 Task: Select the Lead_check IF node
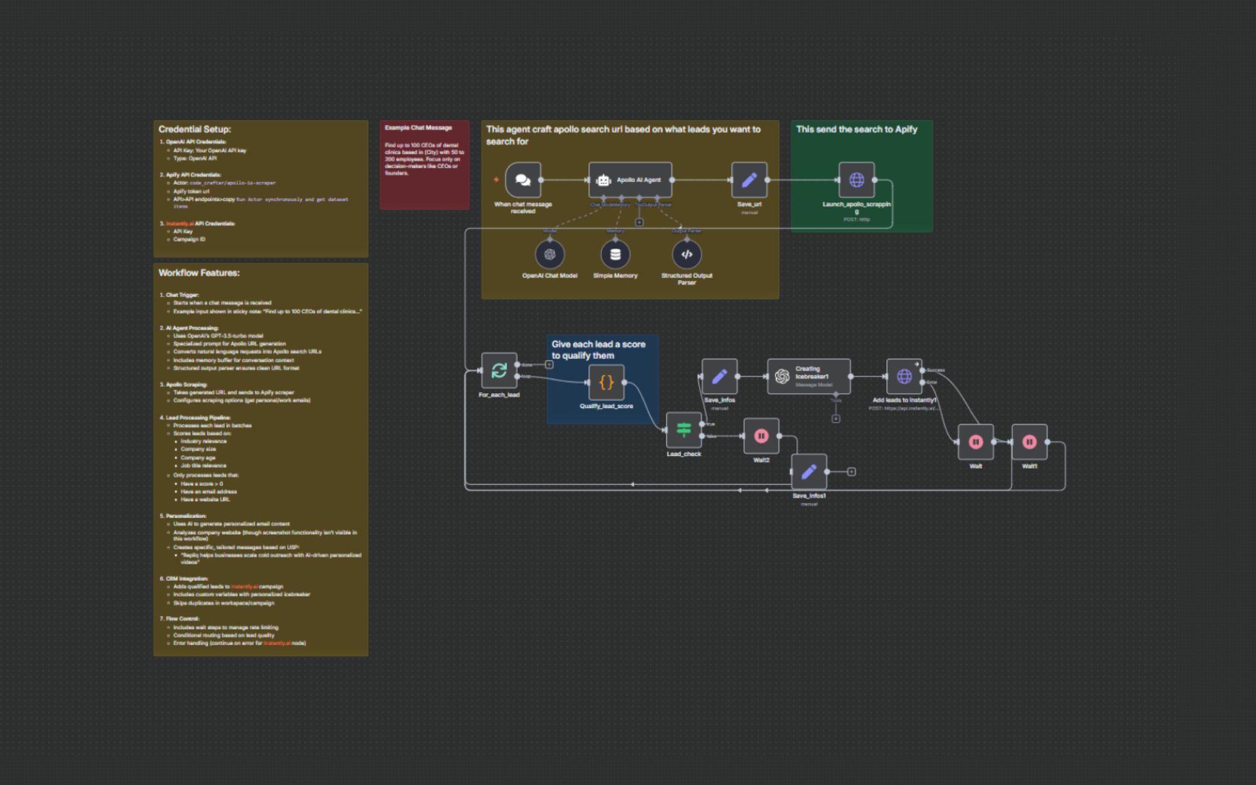tap(684, 430)
